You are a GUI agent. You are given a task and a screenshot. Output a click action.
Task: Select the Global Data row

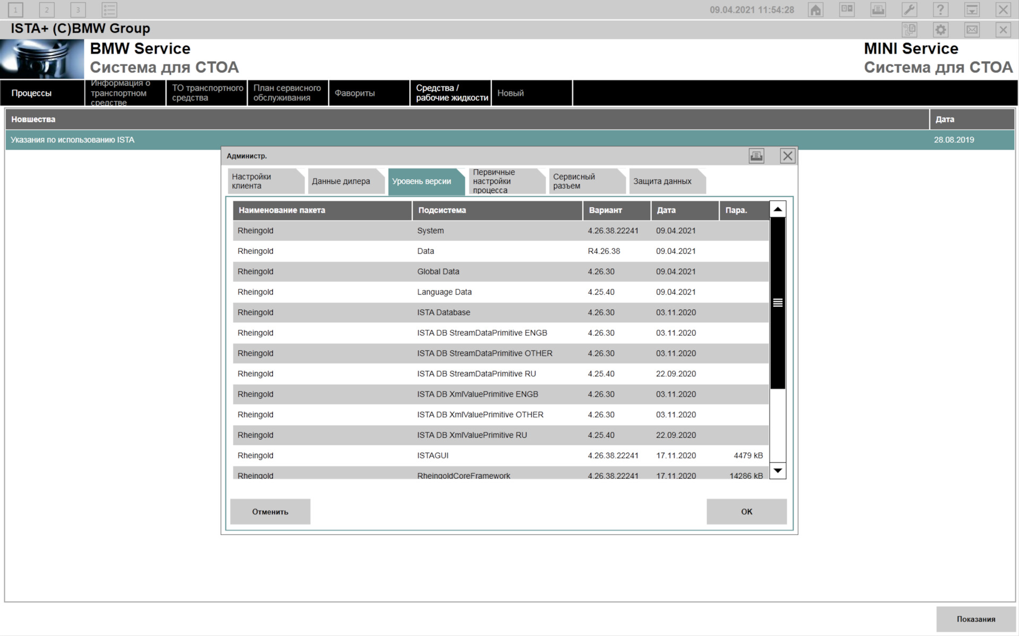pos(500,271)
